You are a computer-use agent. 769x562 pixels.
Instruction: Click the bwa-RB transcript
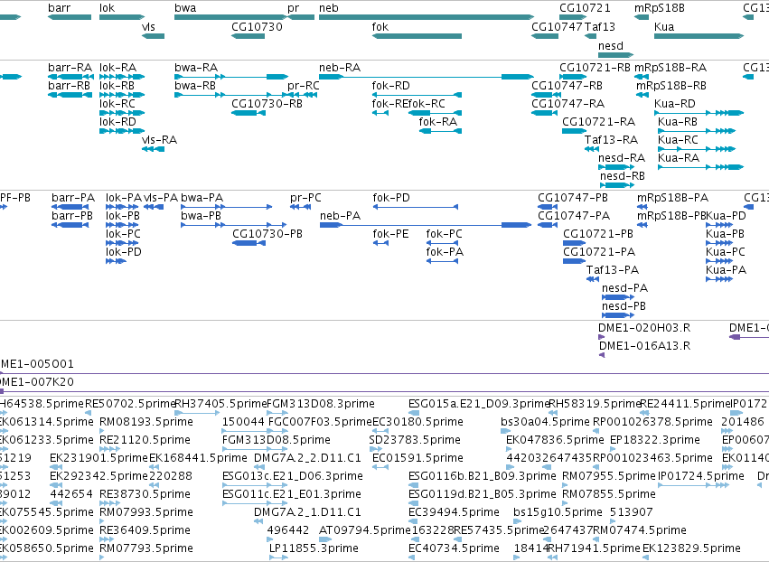click(x=231, y=95)
